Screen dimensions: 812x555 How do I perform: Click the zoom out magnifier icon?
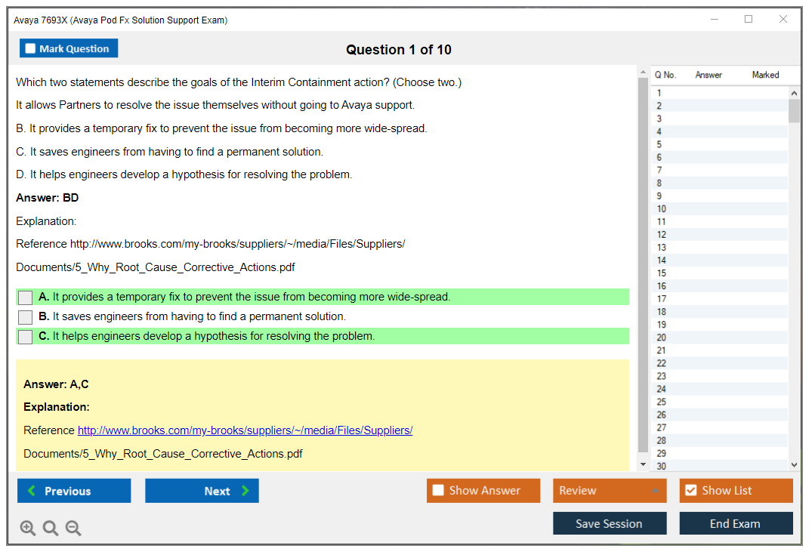coord(73,529)
